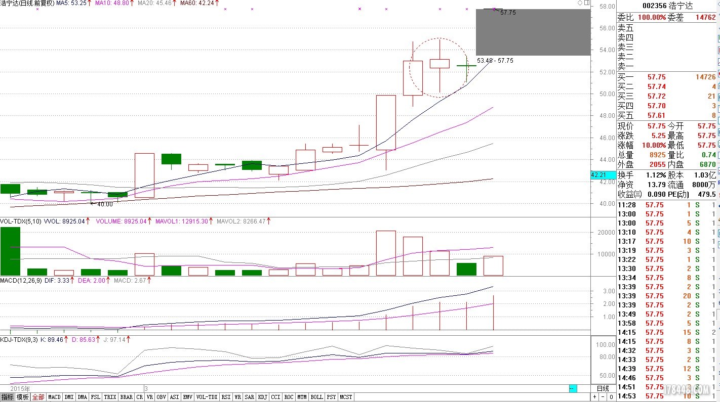The height and width of the screenshot is (402, 720).
Task: Select the KDJ indicator tab
Action: (263, 397)
